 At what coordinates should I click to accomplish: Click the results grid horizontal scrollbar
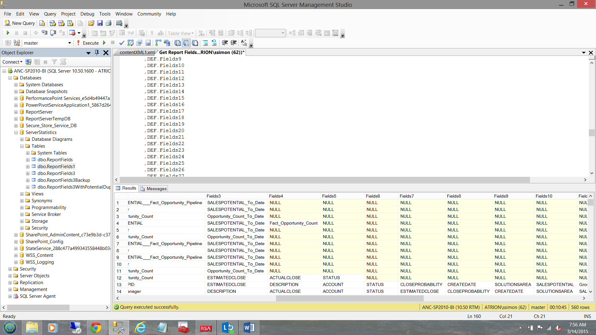click(x=350, y=298)
